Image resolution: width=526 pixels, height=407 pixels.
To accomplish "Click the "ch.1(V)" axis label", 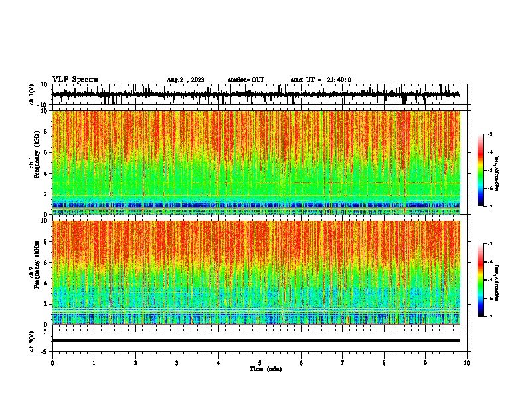I will click(32, 94).
